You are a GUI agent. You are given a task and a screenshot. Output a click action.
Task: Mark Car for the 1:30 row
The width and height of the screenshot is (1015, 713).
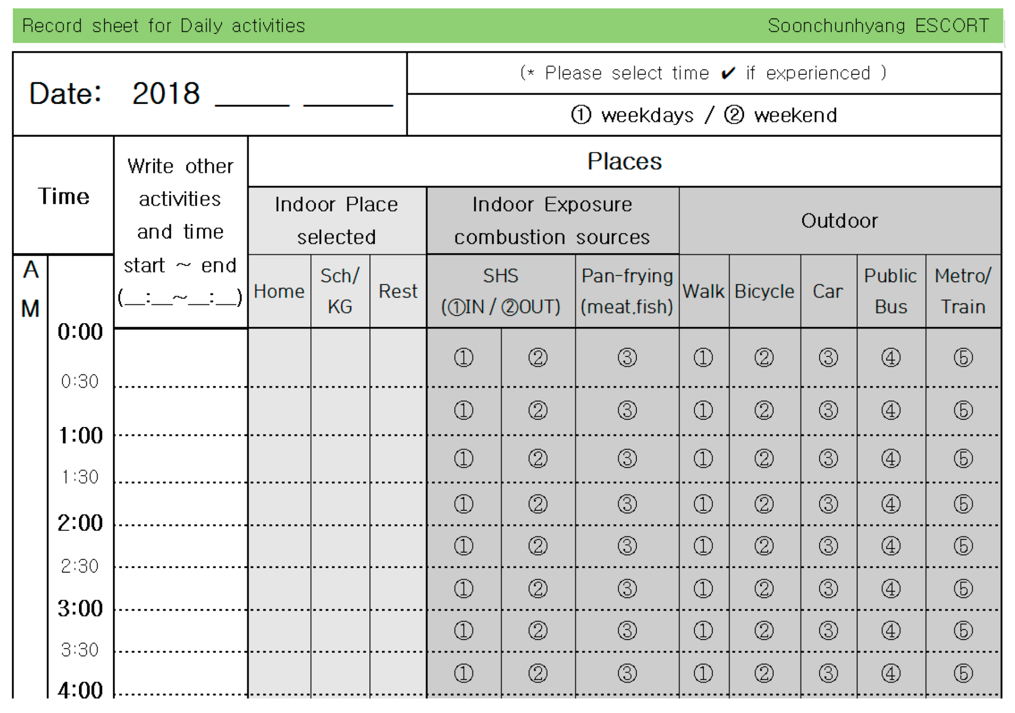tap(828, 504)
